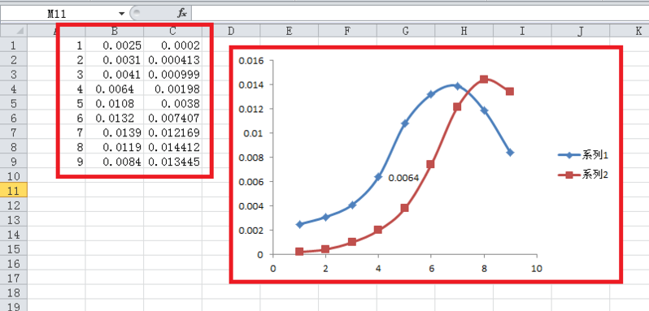Click cell containing 0.0025
This screenshot has width=649, height=311.
tap(115, 45)
